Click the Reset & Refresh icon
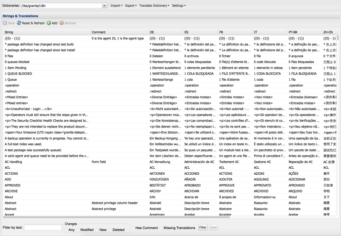This screenshot has width=341, height=236. coord(19,23)
